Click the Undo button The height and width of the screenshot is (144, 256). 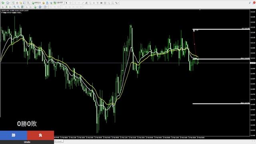tap(27, 142)
